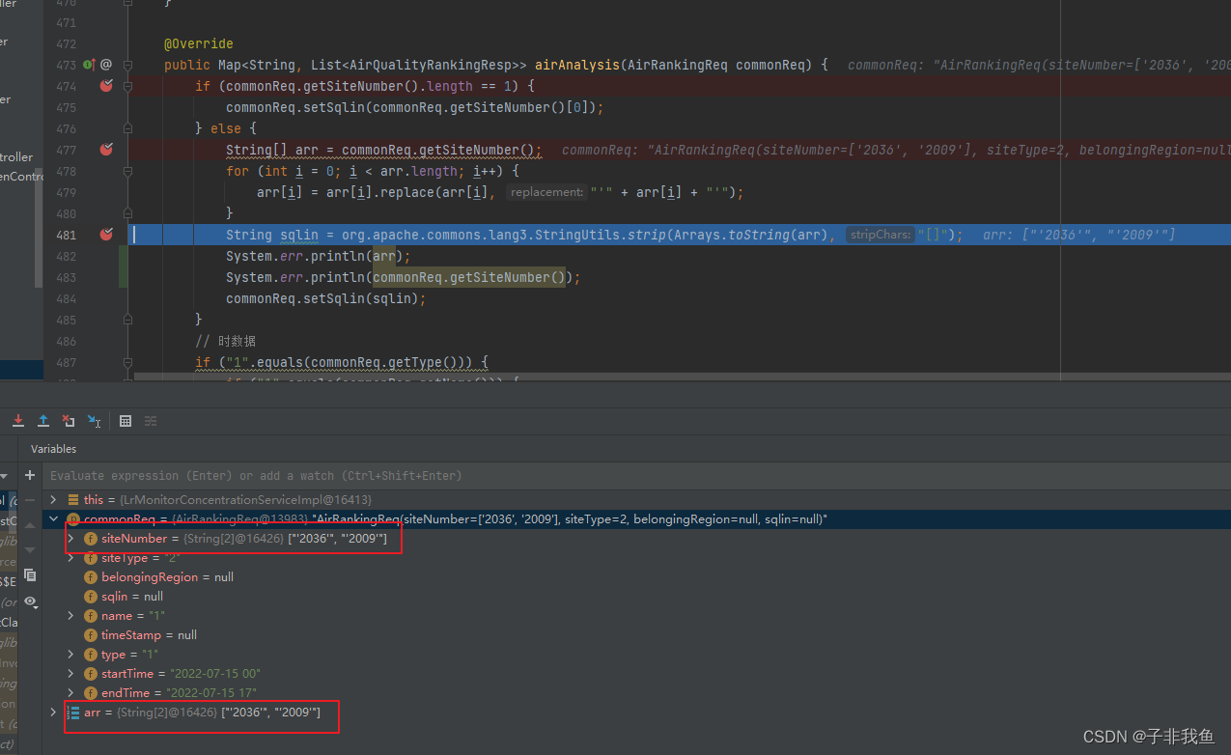Expand the type field node
This screenshot has width=1231, height=755.
(x=71, y=655)
